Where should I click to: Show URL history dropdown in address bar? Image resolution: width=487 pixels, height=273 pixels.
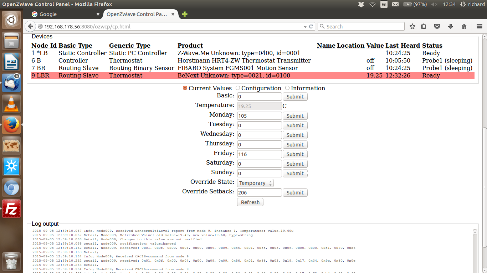[305, 27]
